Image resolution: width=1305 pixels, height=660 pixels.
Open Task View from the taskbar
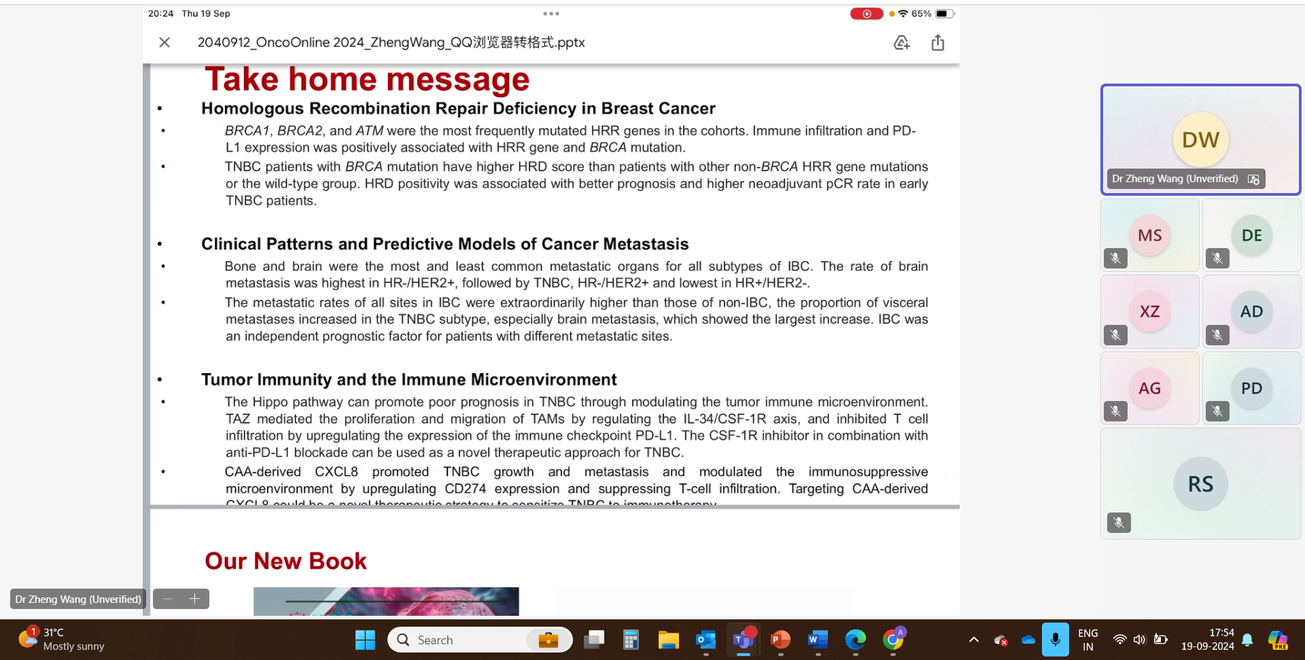[594, 640]
